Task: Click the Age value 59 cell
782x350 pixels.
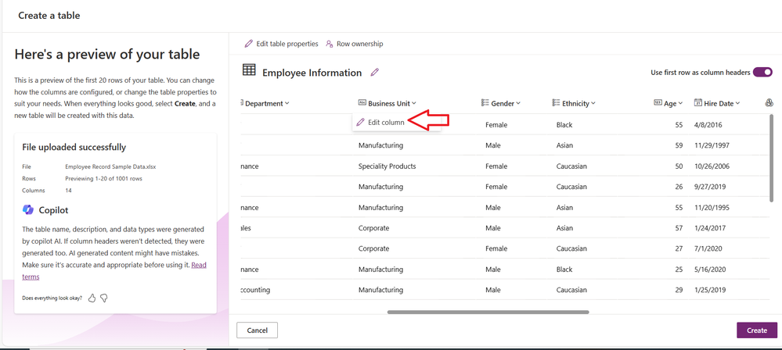Action: pos(679,146)
